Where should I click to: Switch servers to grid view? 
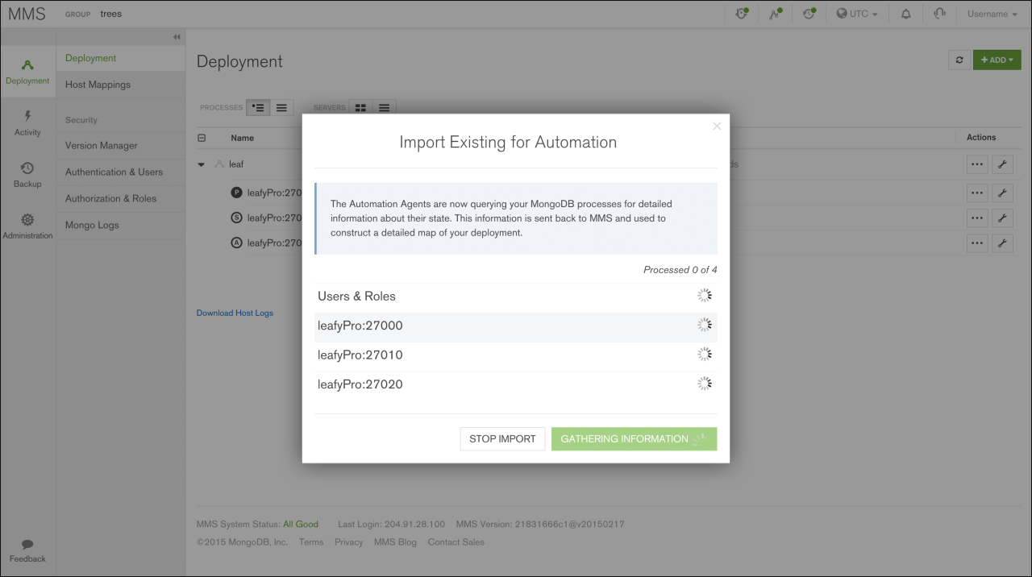(360, 107)
